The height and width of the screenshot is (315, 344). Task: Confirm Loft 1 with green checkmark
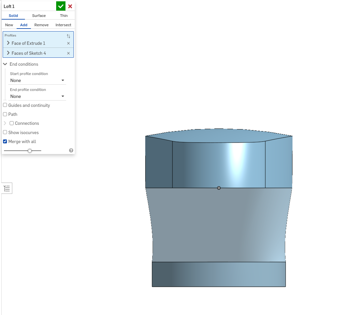pos(61,6)
